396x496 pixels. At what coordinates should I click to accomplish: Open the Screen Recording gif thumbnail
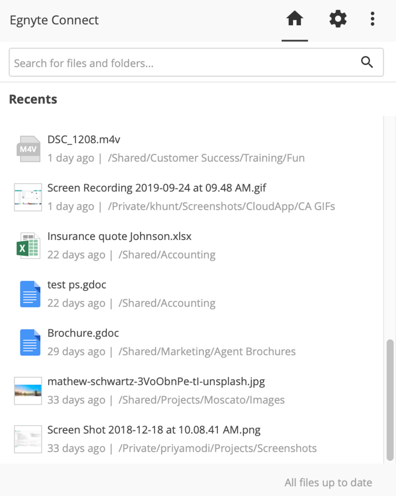tap(28, 197)
